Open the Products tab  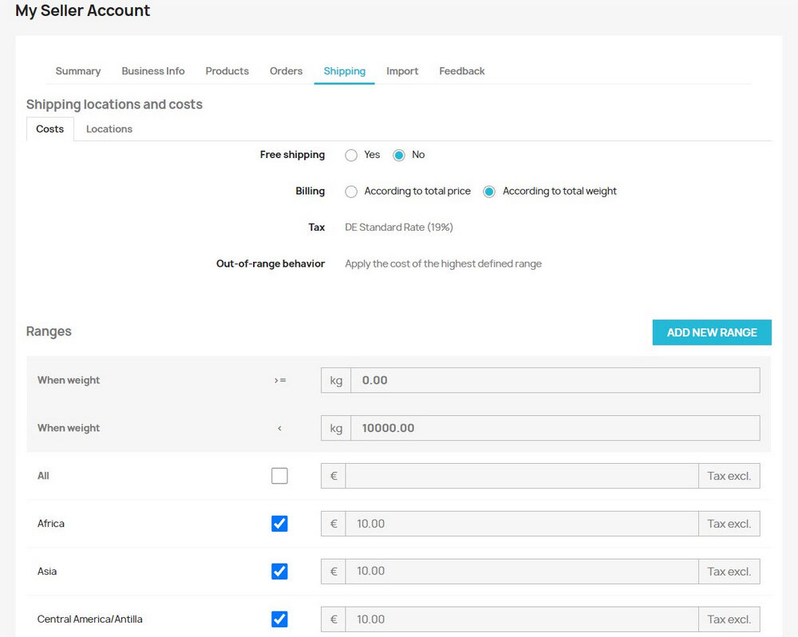click(227, 71)
